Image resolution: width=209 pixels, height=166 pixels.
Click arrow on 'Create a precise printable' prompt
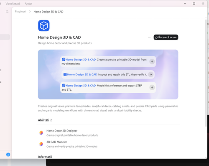pyautogui.click(x=152, y=62)
